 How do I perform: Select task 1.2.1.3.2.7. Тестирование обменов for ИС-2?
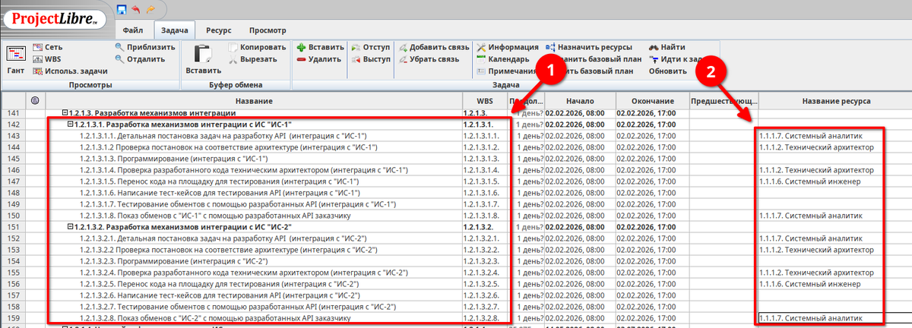tap(239, 307)
